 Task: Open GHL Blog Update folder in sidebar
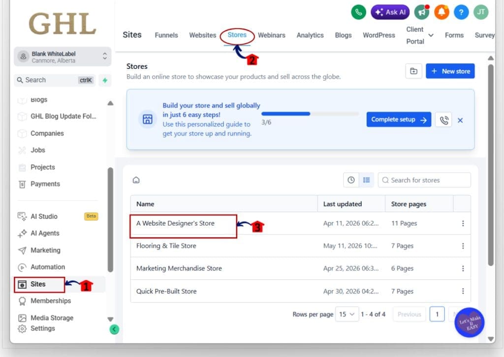pyautogui.click(x=63, y=116)
